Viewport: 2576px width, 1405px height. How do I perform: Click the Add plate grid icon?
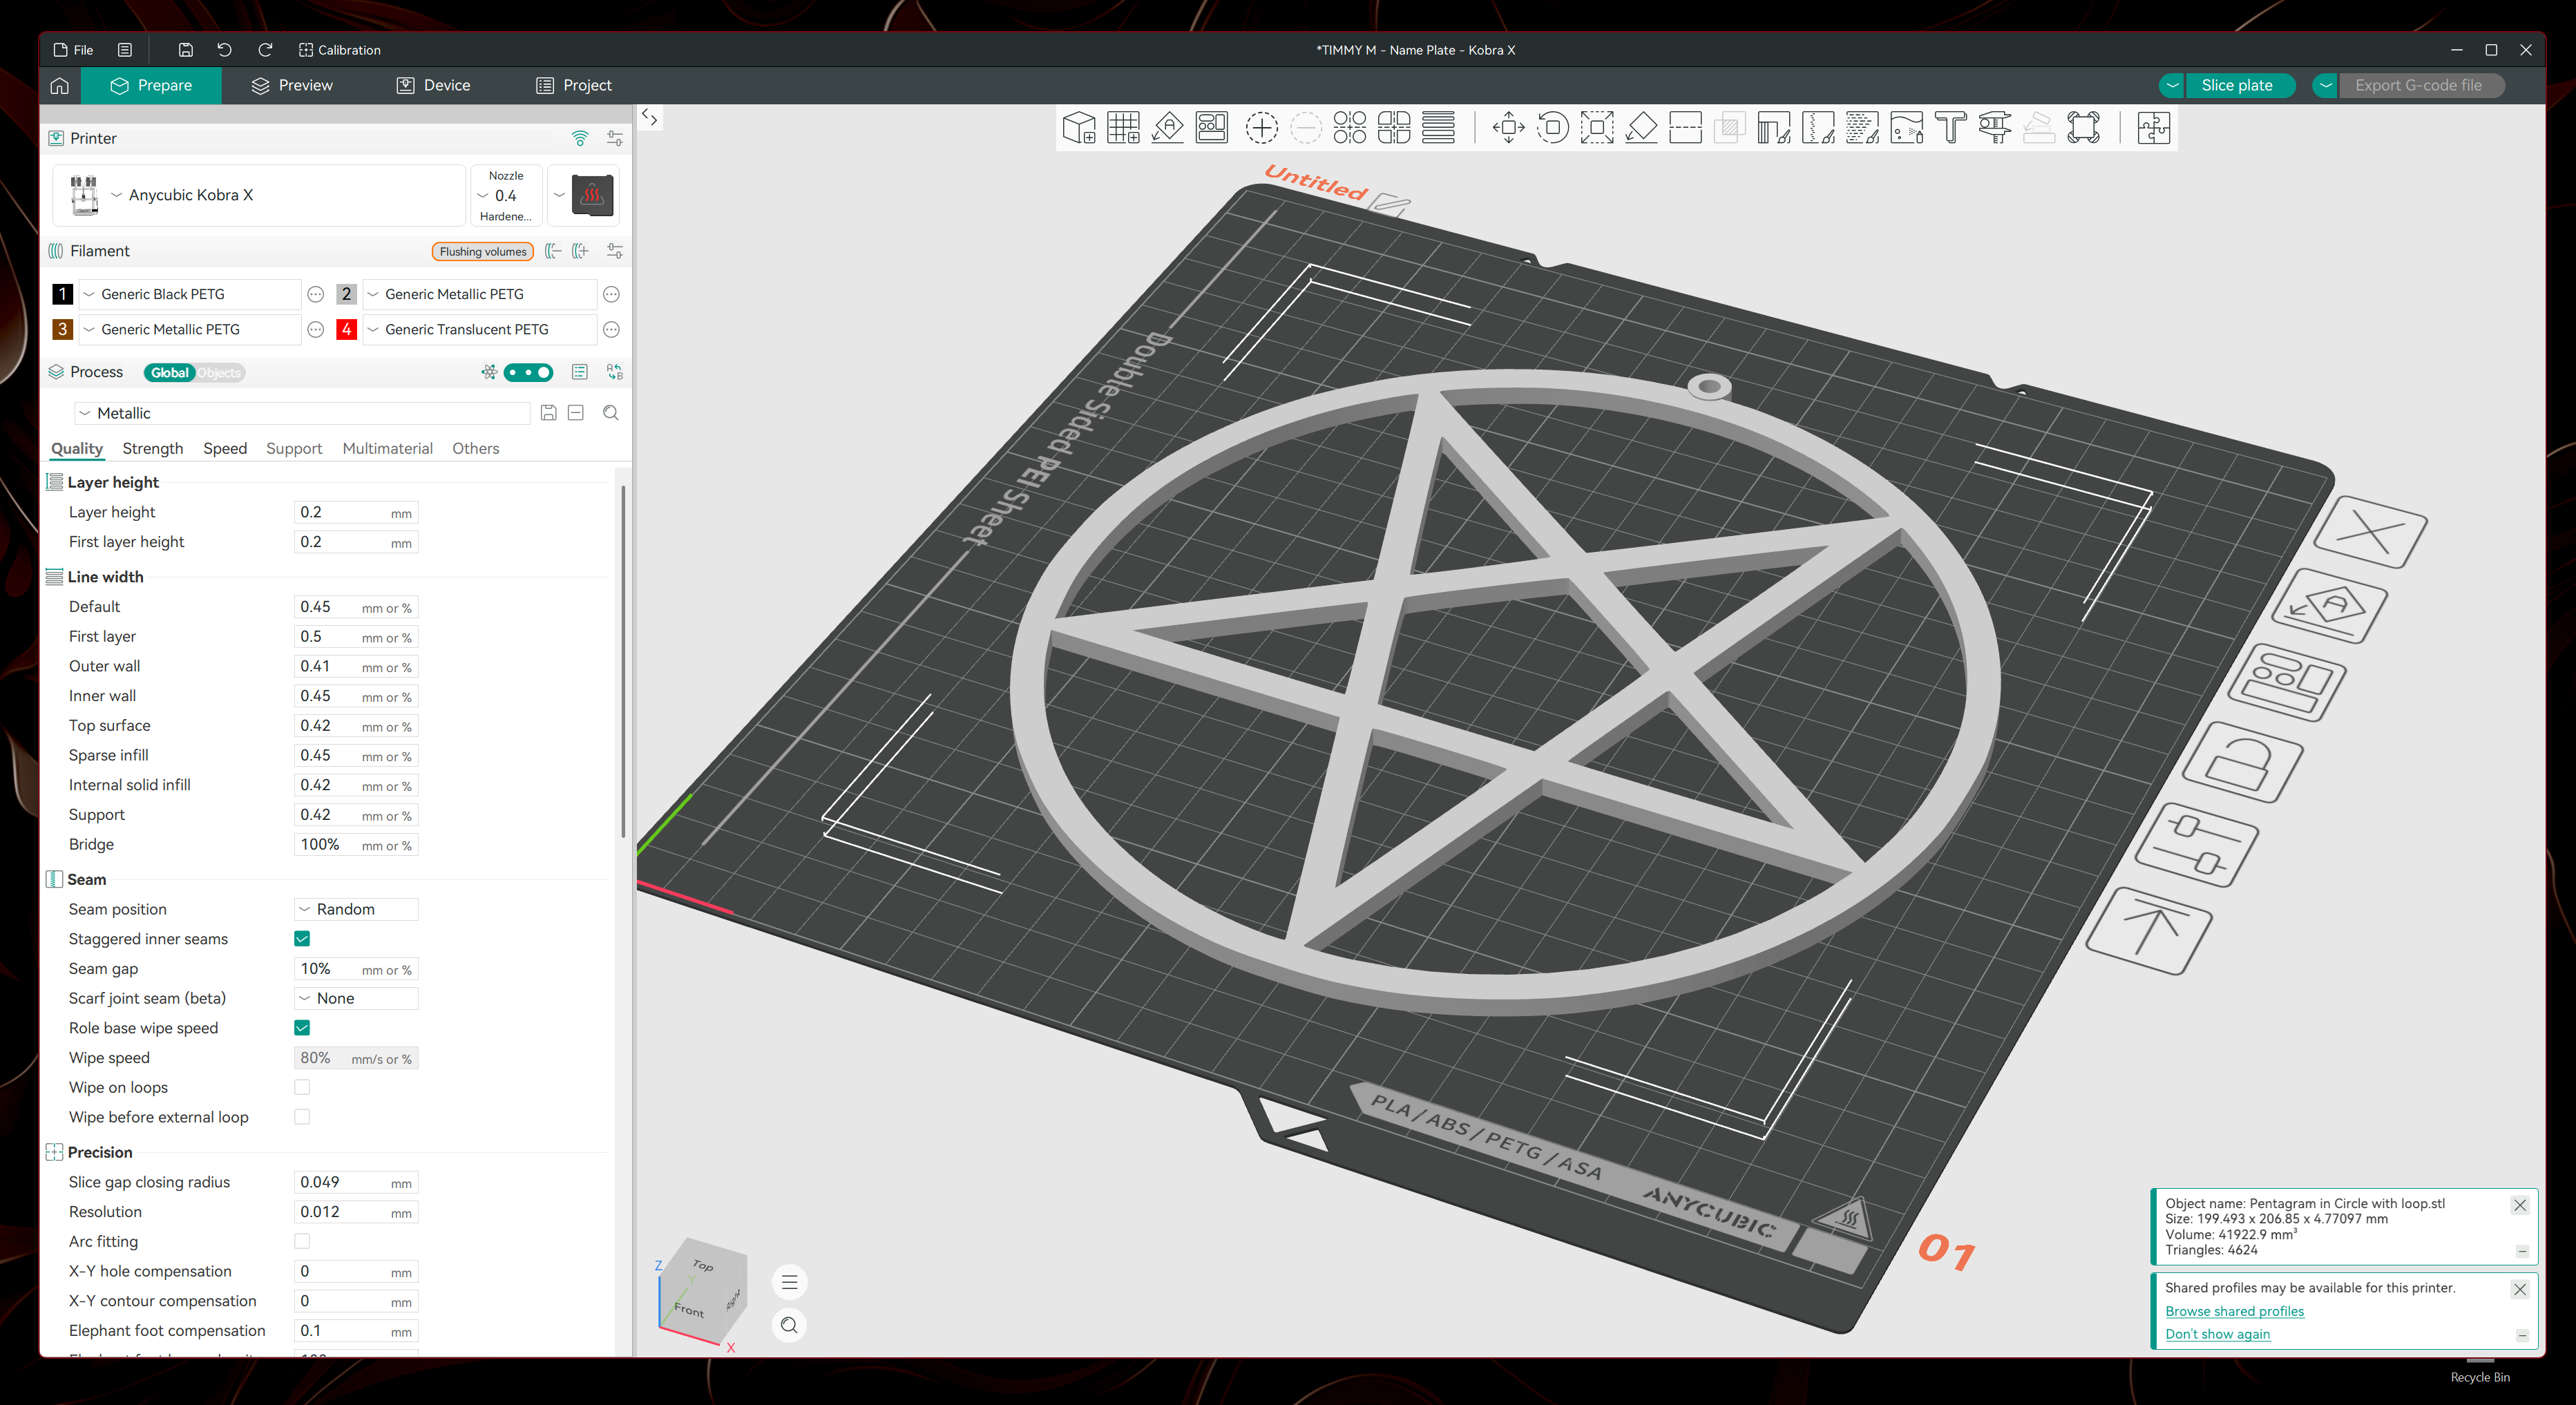[1123, 128]
